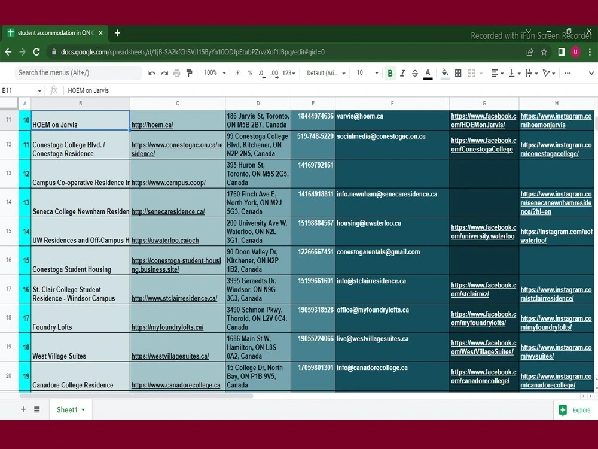Click the Undo arrow icon
The width and height of the screenshot is (598, 449).
coord(152,73)
